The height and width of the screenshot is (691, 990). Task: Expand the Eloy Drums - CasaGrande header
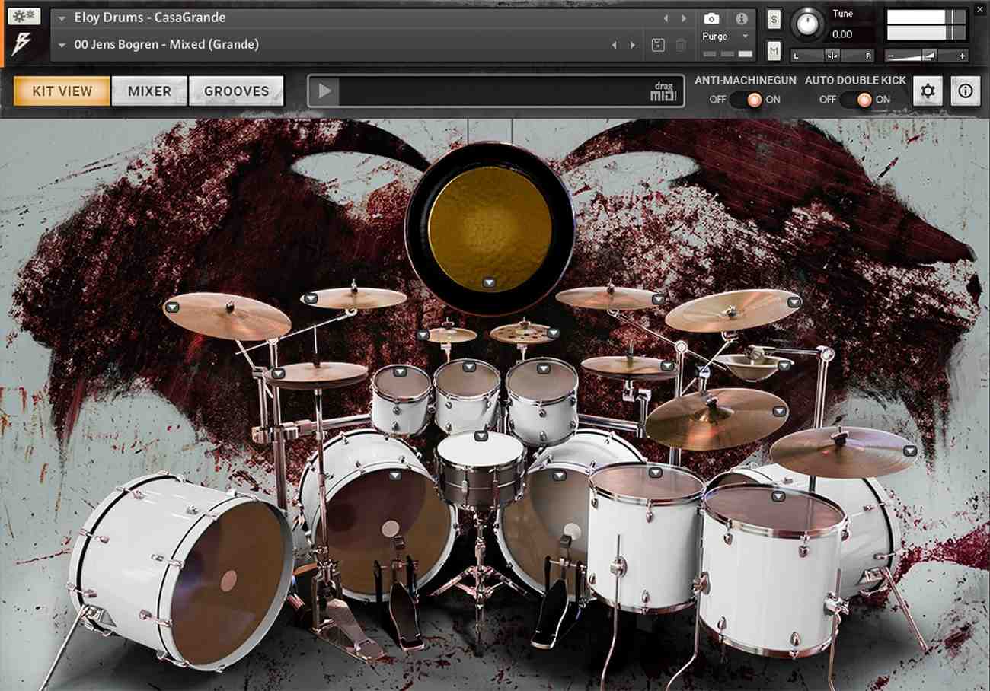pos(62,17)
